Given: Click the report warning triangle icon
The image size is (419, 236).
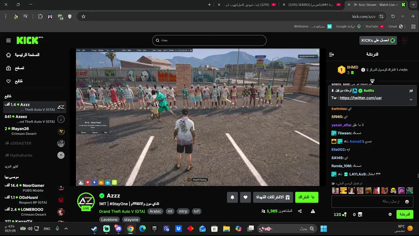Looking at the screenshot, I should click(313, 211).
